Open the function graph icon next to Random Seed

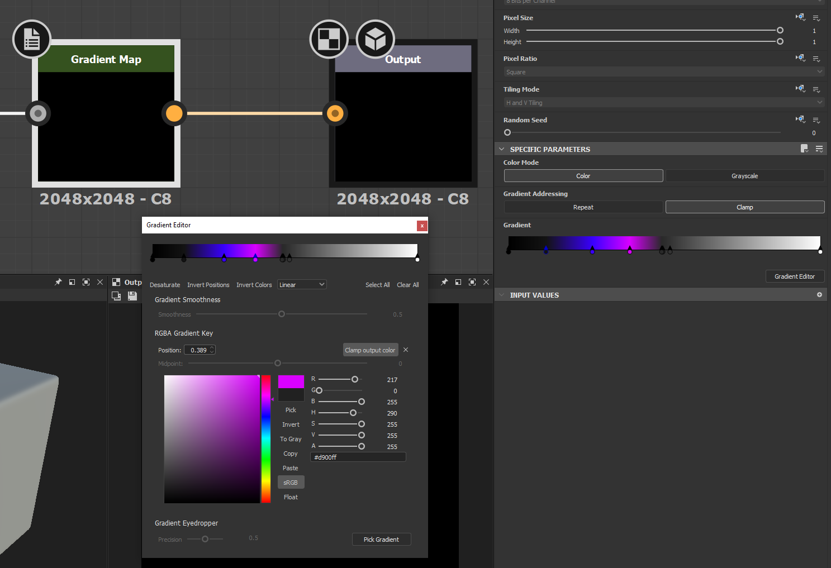coord(799,119)
